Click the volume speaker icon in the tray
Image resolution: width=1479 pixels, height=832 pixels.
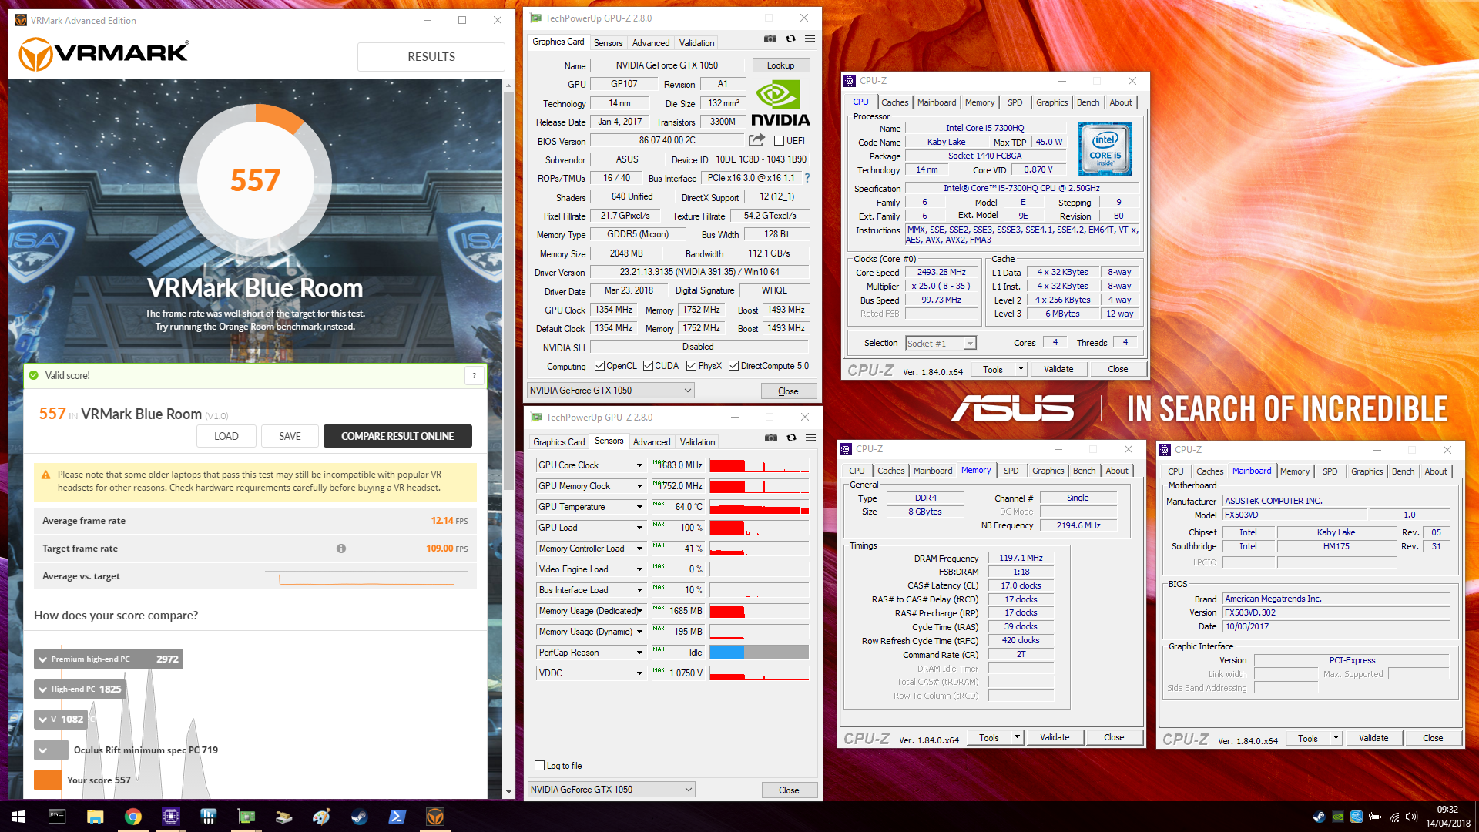[1411, 817]
